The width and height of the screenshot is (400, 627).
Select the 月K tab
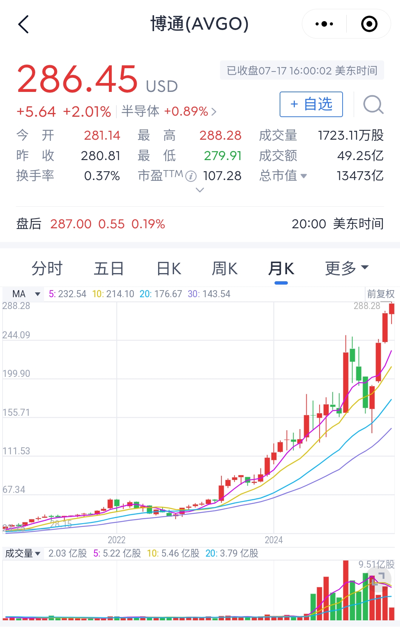tap(281, 268)
